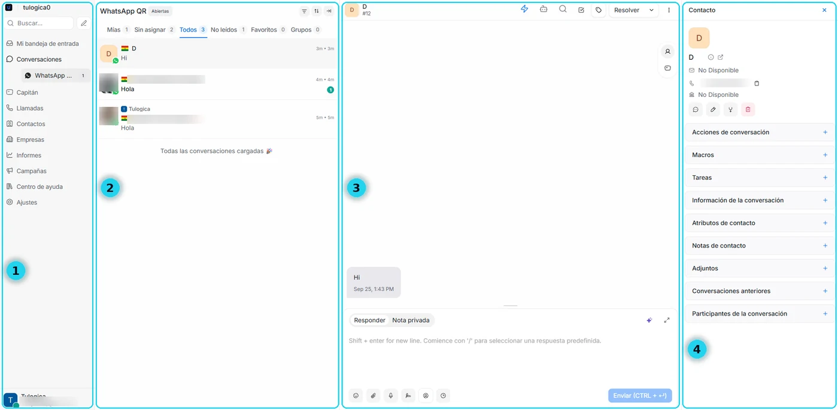Viewport: 838px width, 410px height.
Task: Collapse the conversation list panel
Action: coord(329,11)
